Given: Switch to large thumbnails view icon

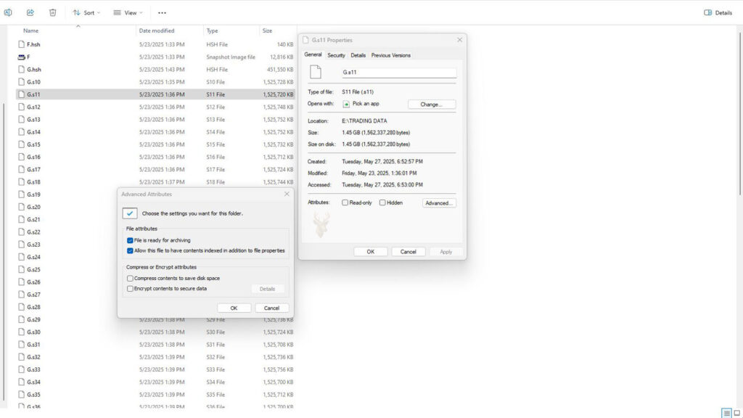Looking at the screenshot, I should click(737, 413).
